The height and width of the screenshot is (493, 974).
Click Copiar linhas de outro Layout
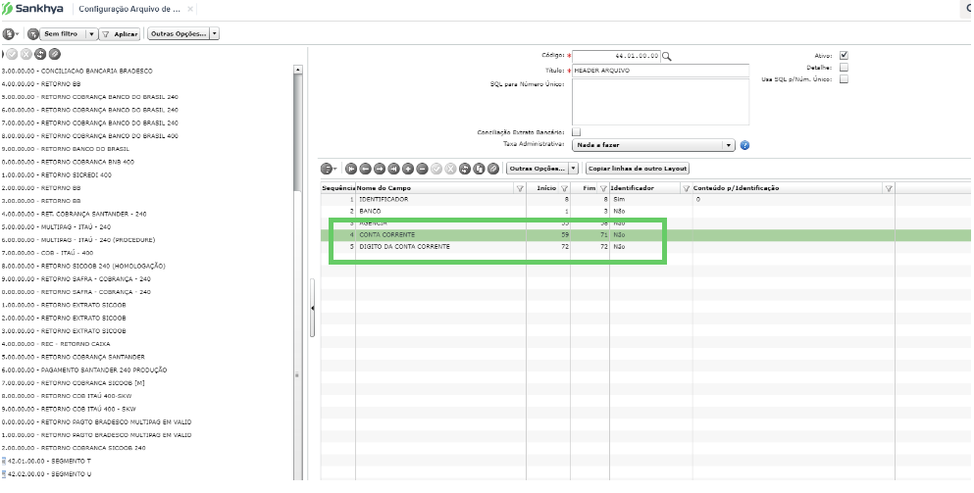tap(638, 169)
